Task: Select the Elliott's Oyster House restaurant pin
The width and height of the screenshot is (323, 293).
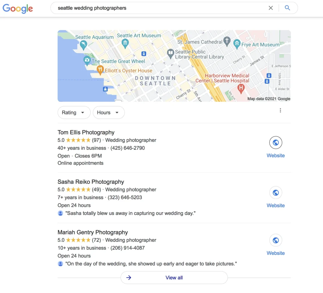Action: click(x=100, y=70)
